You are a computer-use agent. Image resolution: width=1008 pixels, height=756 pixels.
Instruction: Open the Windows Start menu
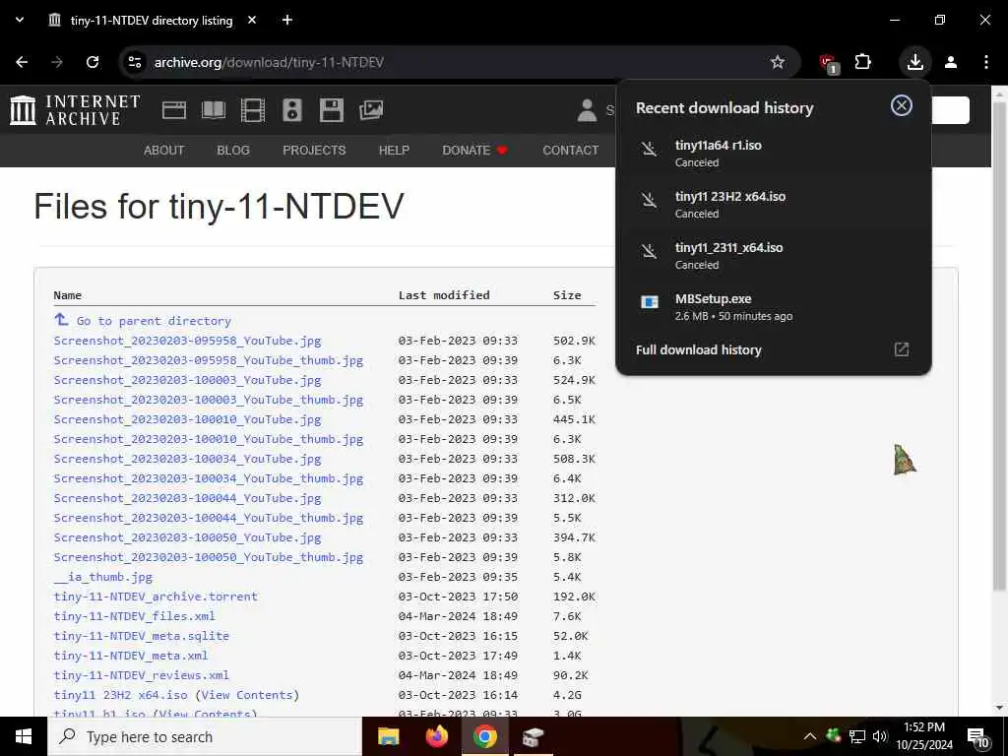(24, 736)
